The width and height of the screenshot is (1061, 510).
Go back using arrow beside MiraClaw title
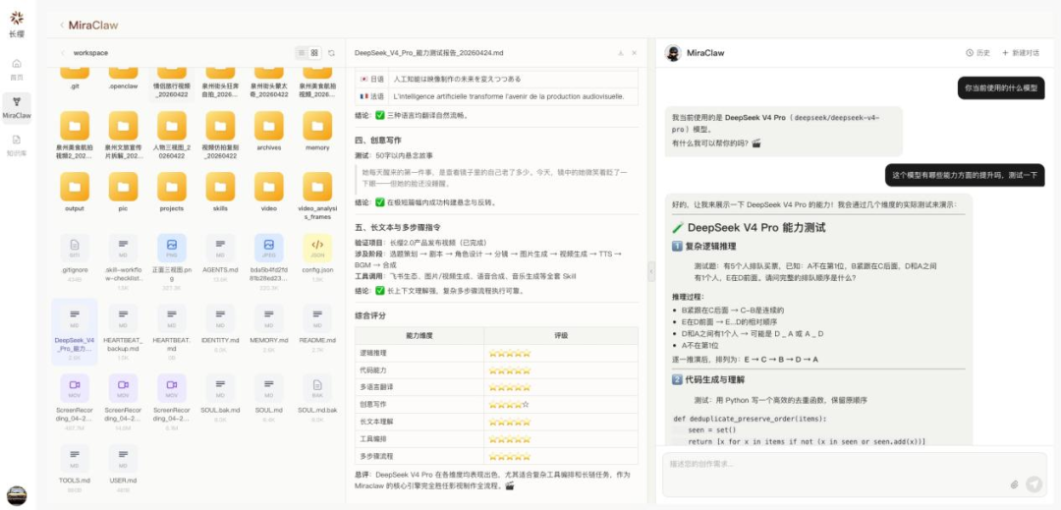tap(62, 26)
